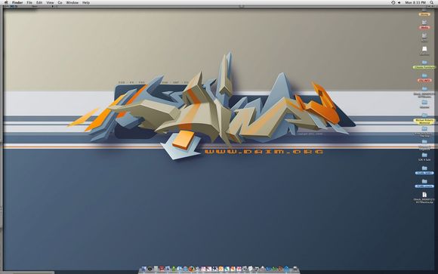Click the menu bar clock reading Mon 8:11 PM
This screenshot has height=274, width=438.
pyautogui.click(x=415, y=2)
